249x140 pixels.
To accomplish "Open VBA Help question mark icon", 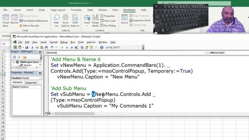I will coord(102,47).
